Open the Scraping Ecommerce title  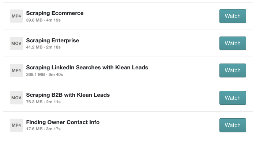click(55, 13)
